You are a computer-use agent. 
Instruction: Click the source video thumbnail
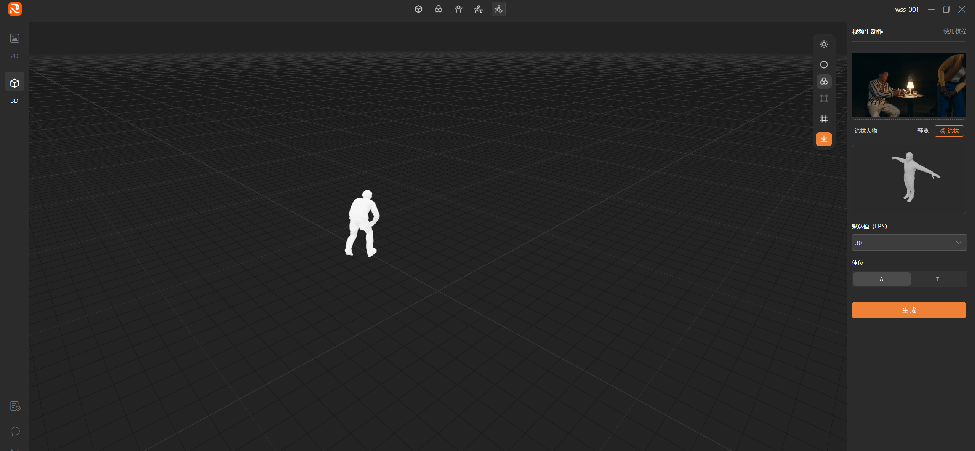coord(909,84)
